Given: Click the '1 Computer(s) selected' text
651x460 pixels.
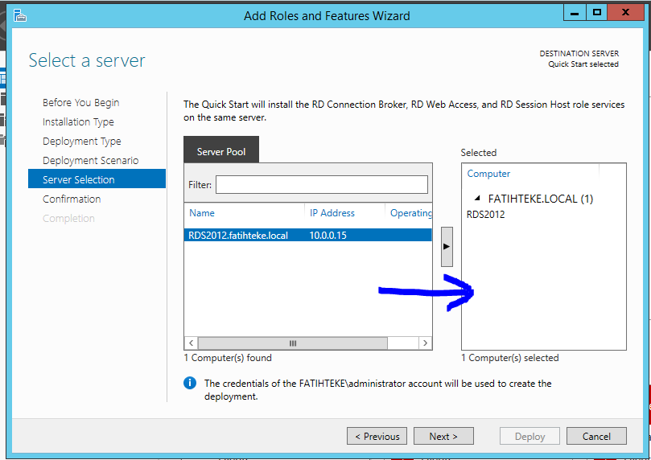Looking at the screenshot, I should tap(510, 358).
